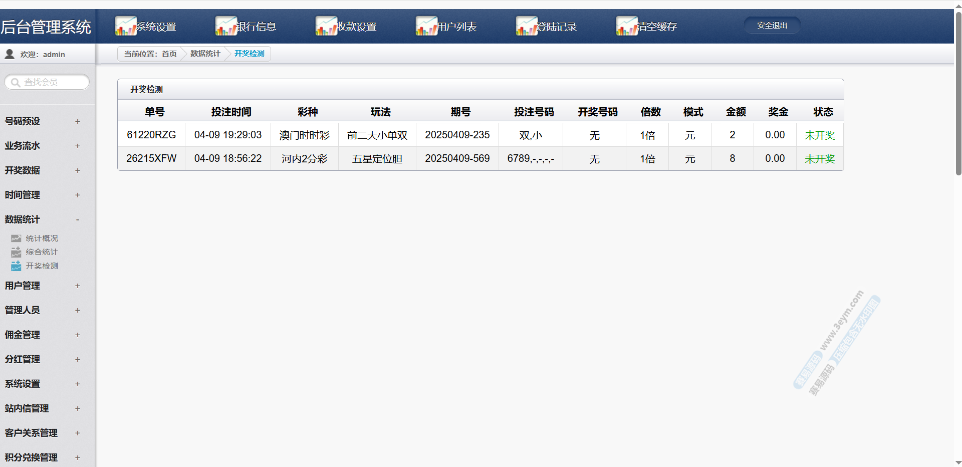Viewport: 962px width, 467px height.
Task: Open the 开奖检测 breadcrumb tab
Action: (249, 54)
